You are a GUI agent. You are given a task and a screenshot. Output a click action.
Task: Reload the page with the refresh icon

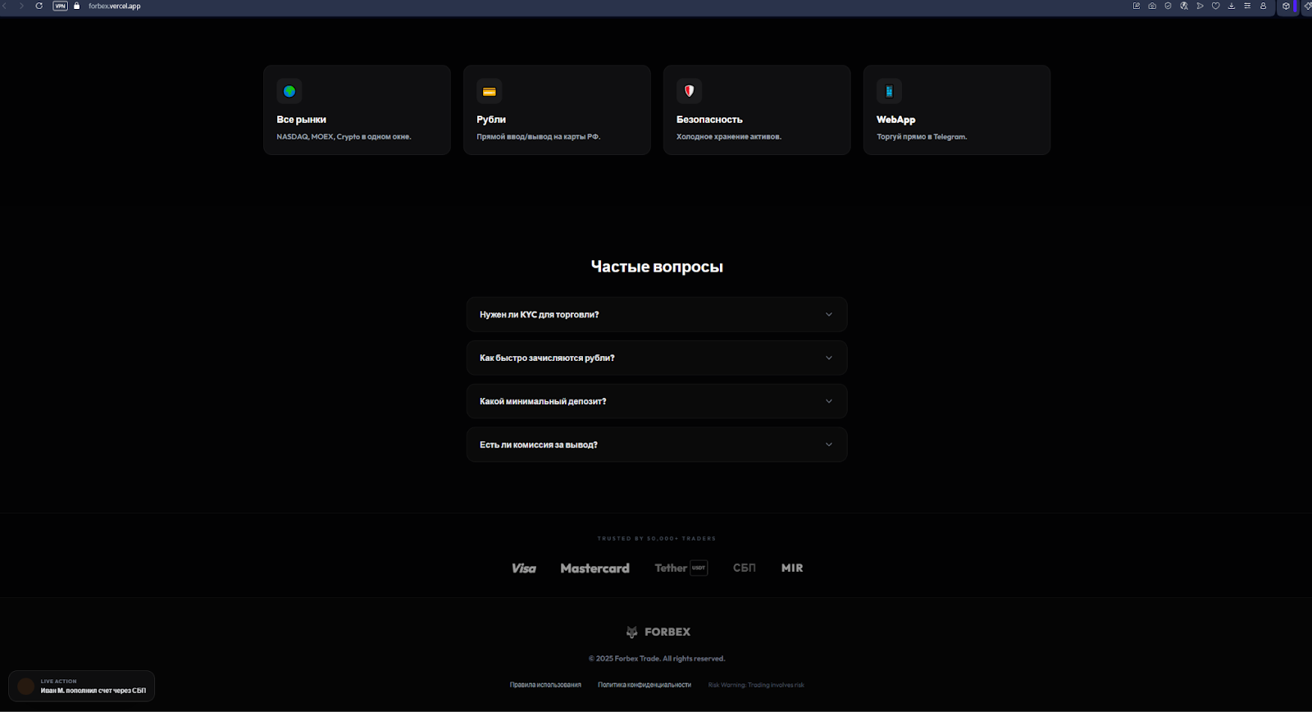click(39, 6)
